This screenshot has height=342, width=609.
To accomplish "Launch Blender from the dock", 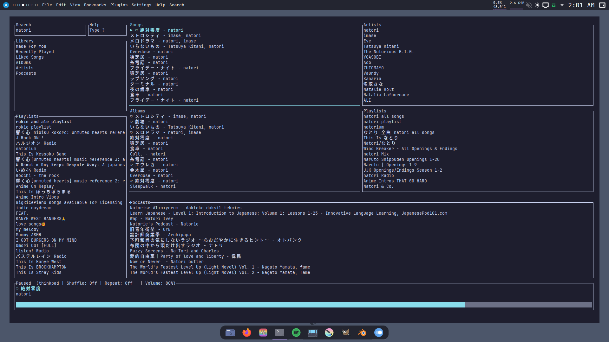I will pyautogui.click(x=362, y=332).
